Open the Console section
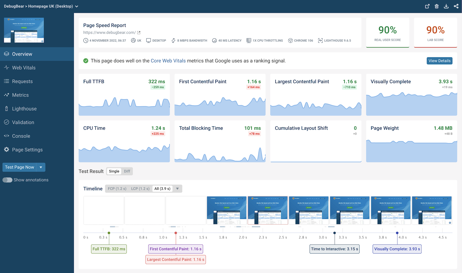The image size is (462, 273). coord(37,136)
